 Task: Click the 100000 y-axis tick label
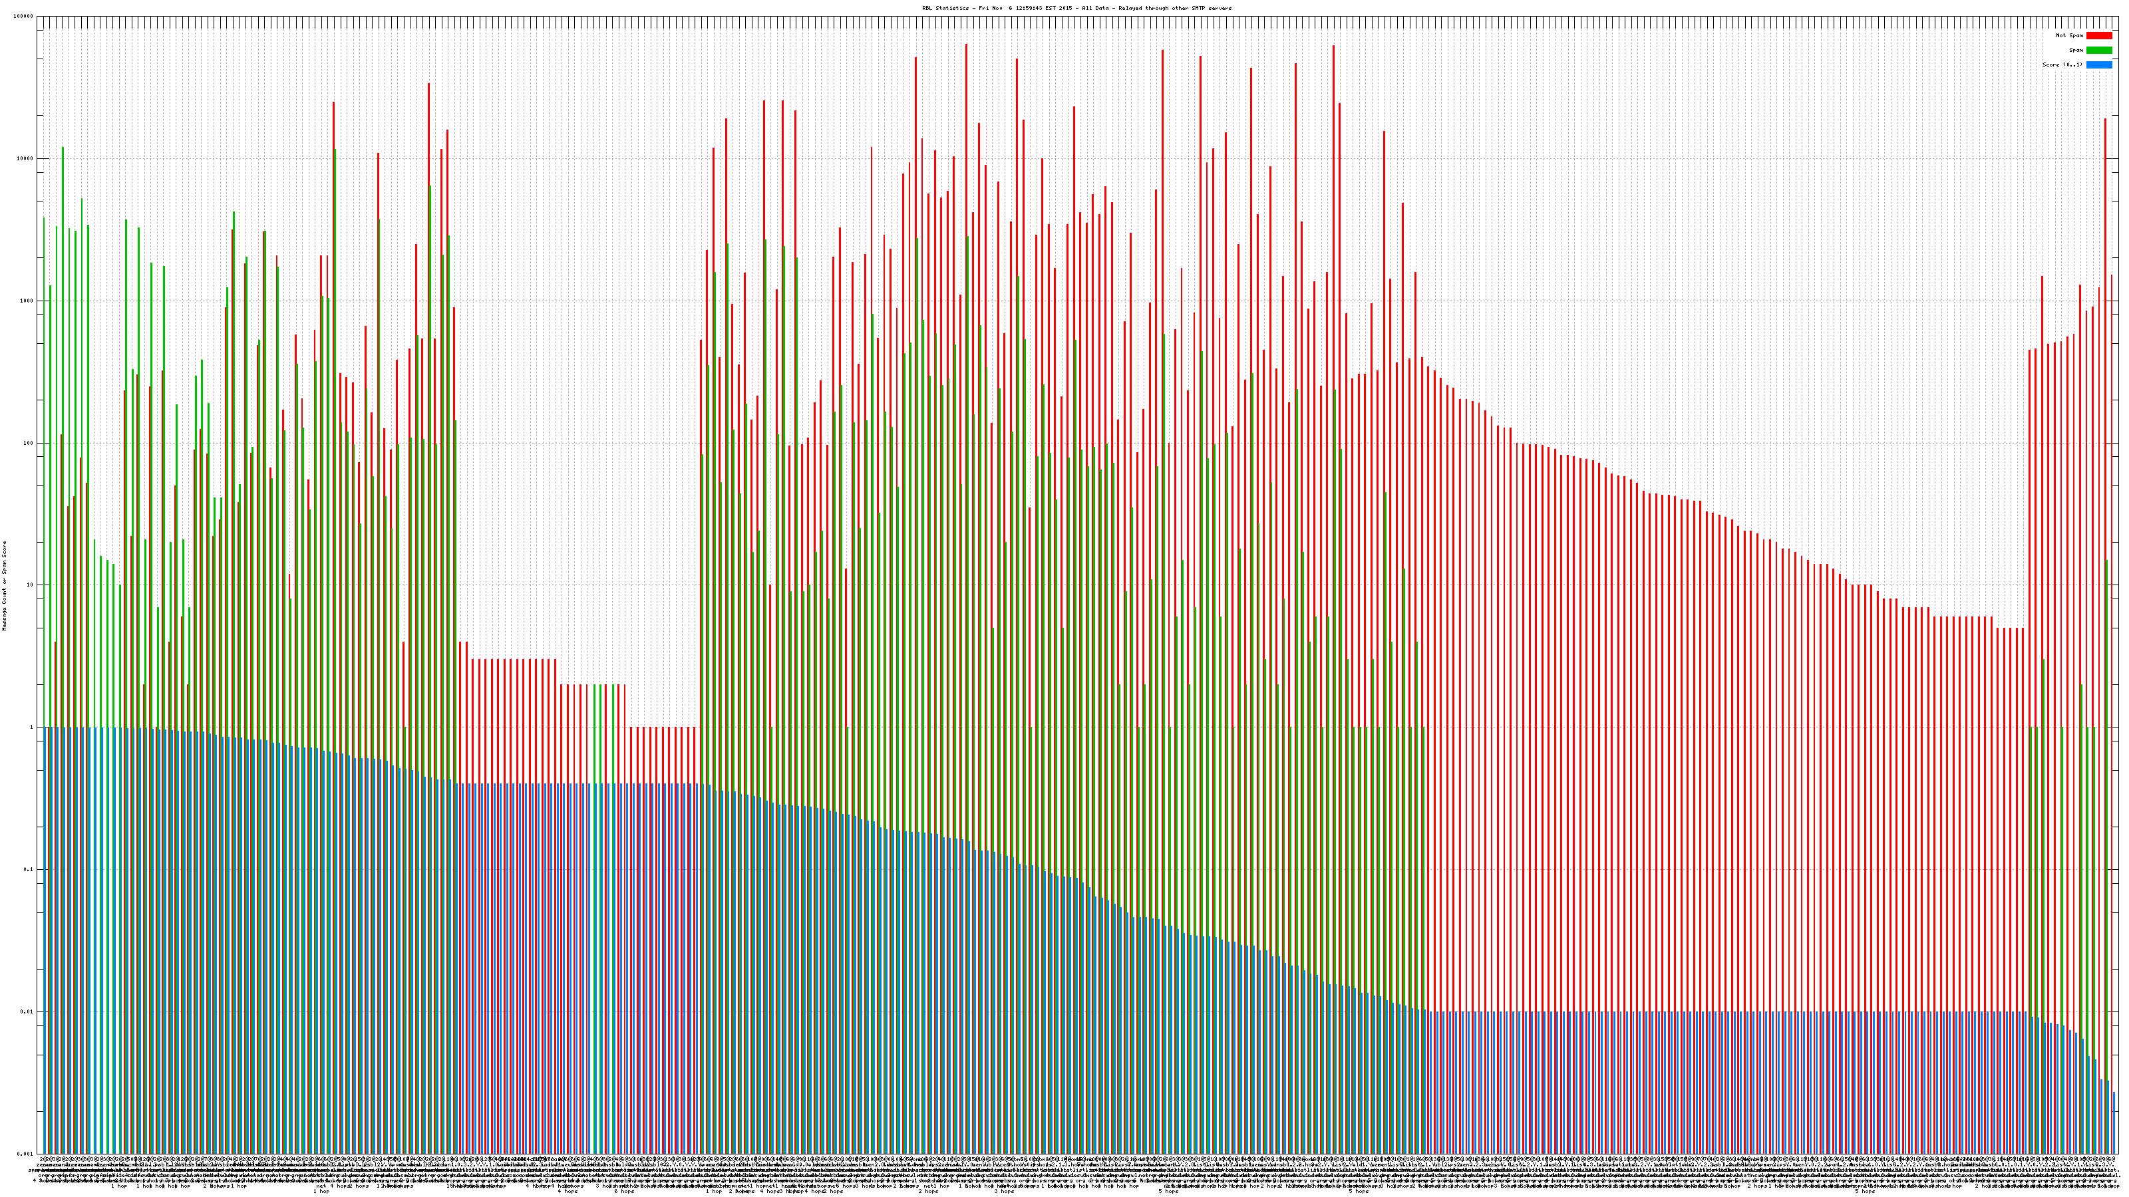pyautogui.click(x=24, y=17)
